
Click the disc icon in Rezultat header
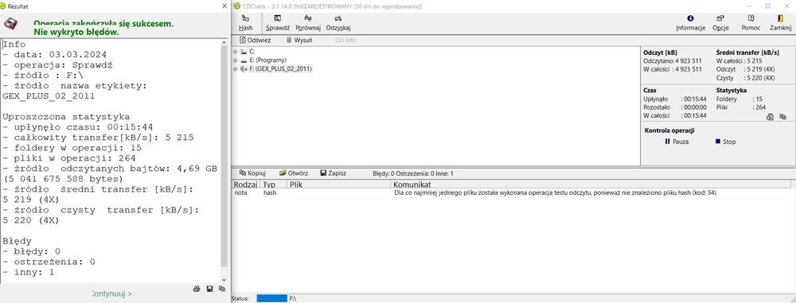coord(11,24)
